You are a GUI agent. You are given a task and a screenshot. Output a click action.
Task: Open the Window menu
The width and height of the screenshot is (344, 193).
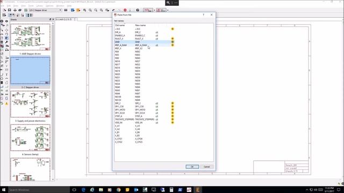click(60, 6)
